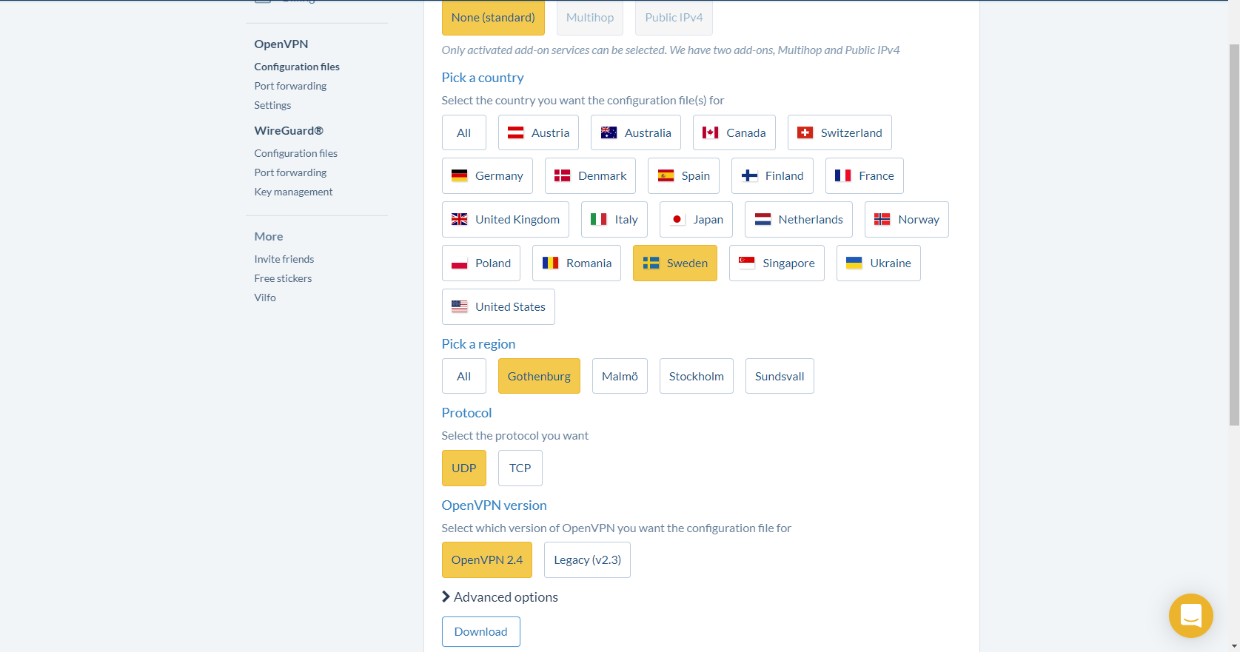Viewport: 1240px width, 652px height.
Task: Select None (standard) add-on option
Action: (493, 17)
